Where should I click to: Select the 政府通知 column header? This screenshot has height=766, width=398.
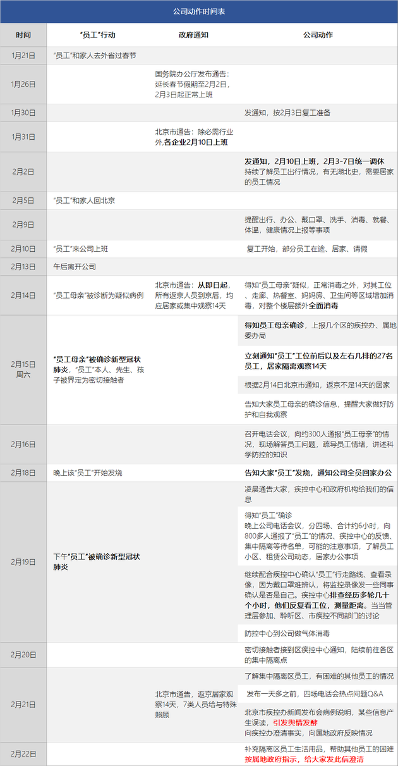pos(194,35)
